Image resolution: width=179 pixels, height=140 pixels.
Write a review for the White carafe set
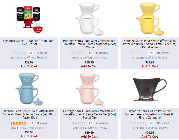coord(97,58)
